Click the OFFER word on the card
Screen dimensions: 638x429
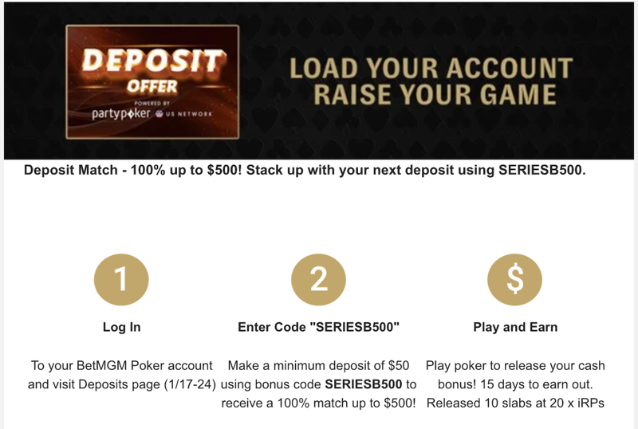click(x=152, y=85)
